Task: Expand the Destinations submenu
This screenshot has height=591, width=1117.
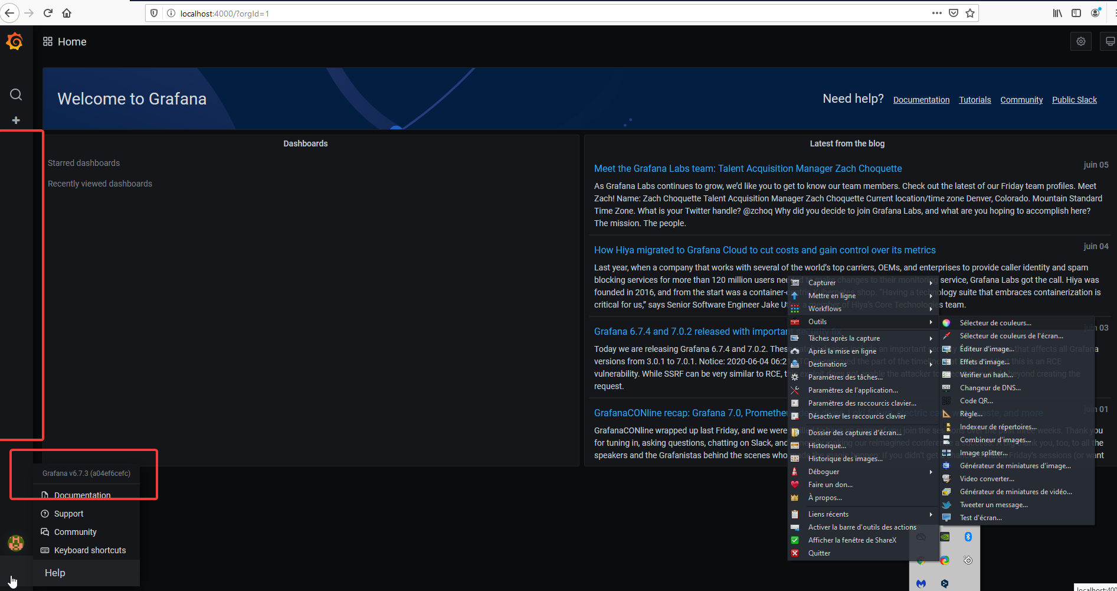Action: point(827,364)
